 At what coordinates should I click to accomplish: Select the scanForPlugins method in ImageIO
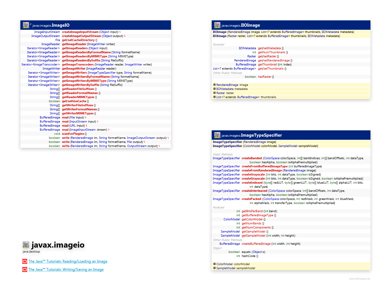coord(73,134)
